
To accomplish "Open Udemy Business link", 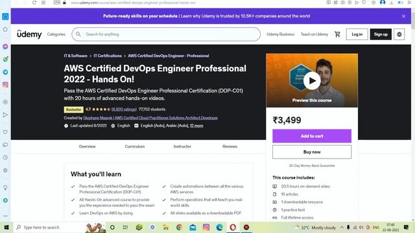I will [x=280, y=34].
